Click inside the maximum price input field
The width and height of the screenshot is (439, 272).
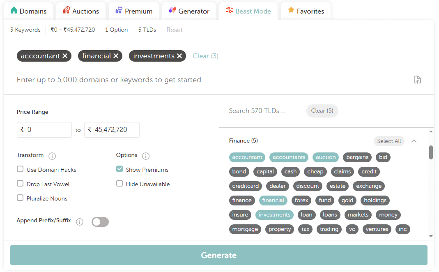112,129
